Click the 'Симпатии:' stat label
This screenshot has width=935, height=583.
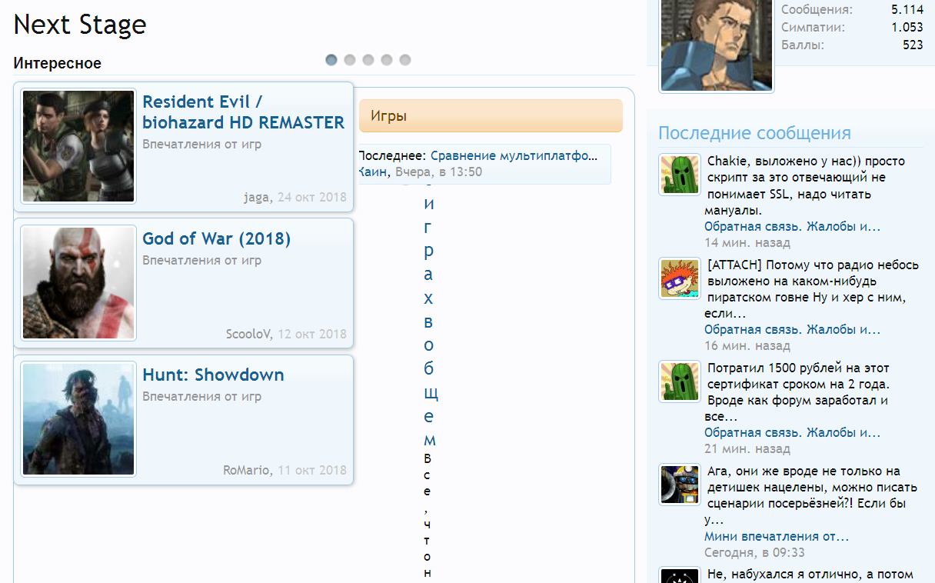tap(813, 28)
